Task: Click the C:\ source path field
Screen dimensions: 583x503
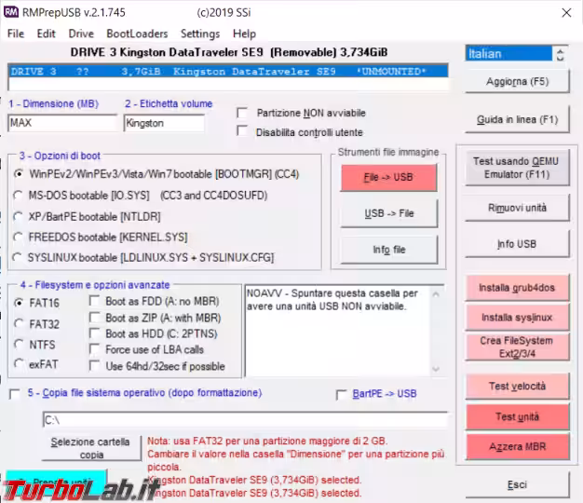Action: pyautogui.click(x=245, y=420)
